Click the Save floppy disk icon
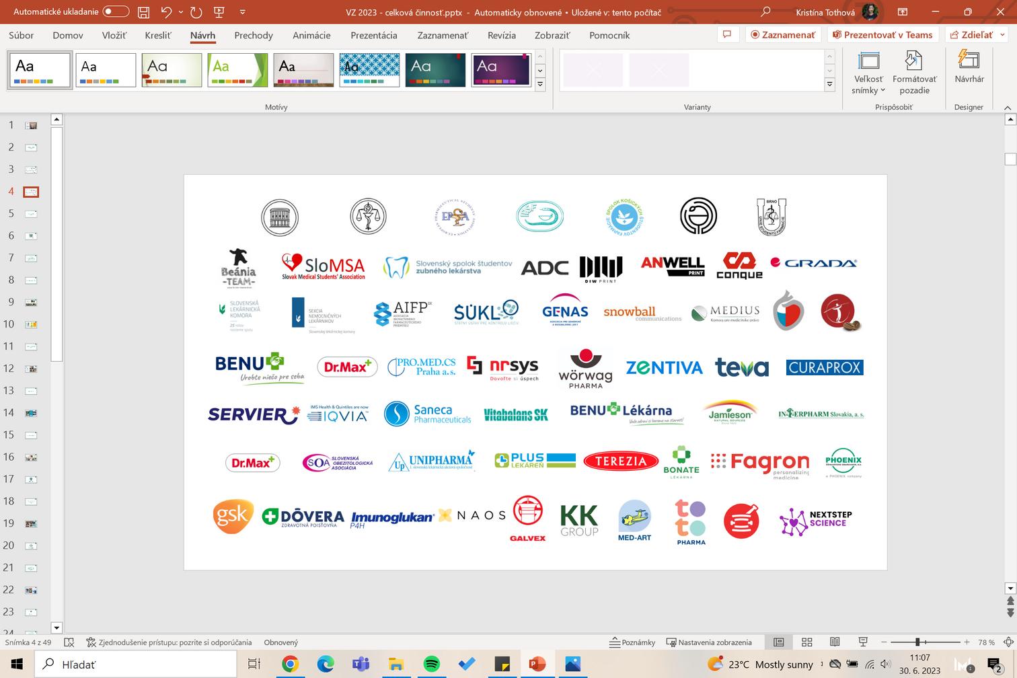Screen dimensions: 1017x678 (x=143, y=12)
